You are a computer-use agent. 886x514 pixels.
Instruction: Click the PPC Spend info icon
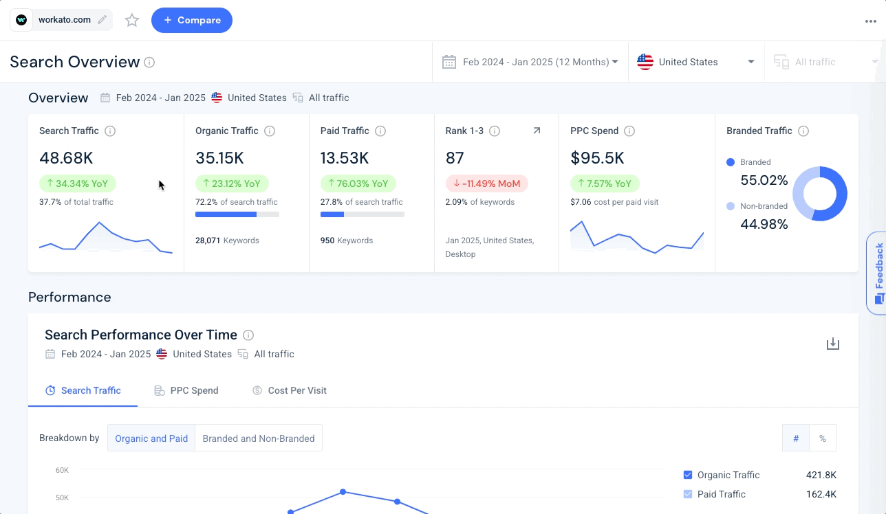click(629, 131)
